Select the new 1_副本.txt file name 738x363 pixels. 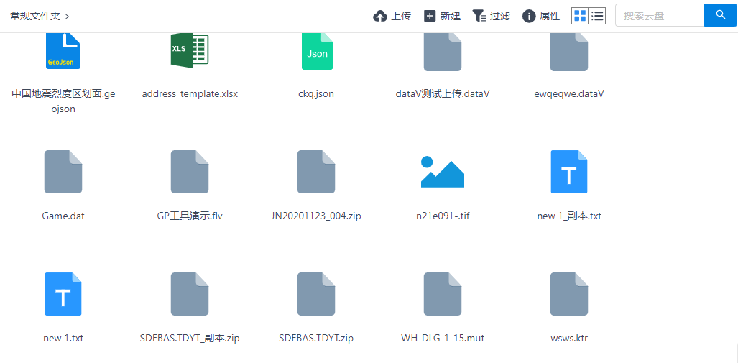[x=569, y=216]
